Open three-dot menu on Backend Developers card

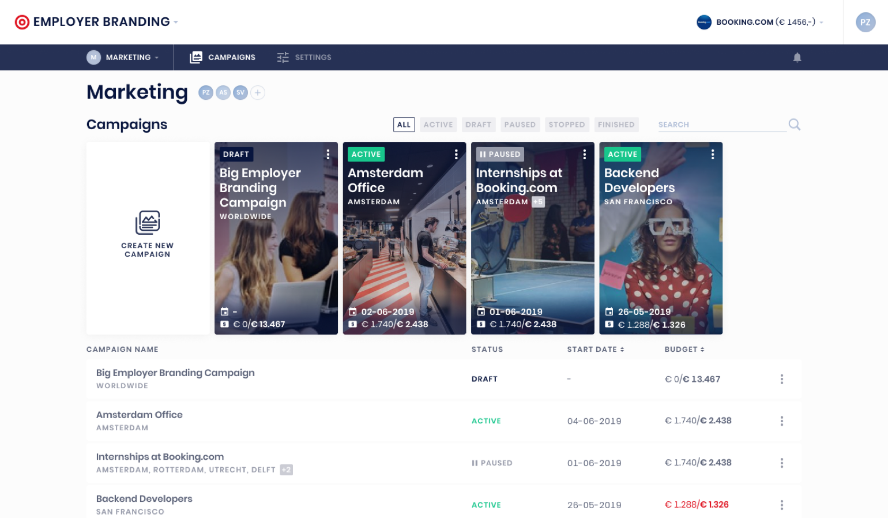pyautogui.click(x=713, y=154)
